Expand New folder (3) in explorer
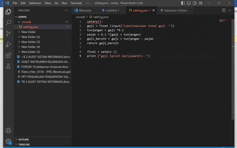This screenshot has height=148, width=237. [x=30, y=42]
